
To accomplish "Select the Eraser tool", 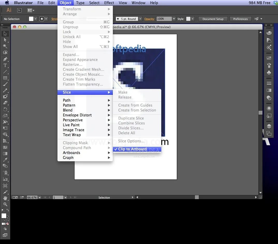I will [x=5, y=103].
